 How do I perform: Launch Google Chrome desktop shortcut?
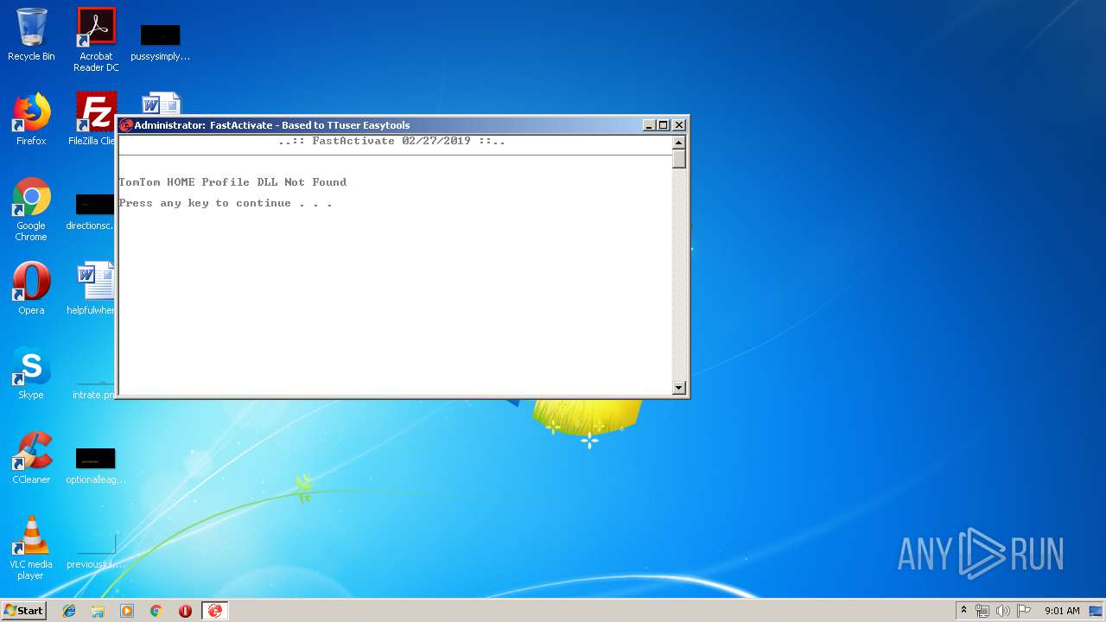(x=31, y=210)
